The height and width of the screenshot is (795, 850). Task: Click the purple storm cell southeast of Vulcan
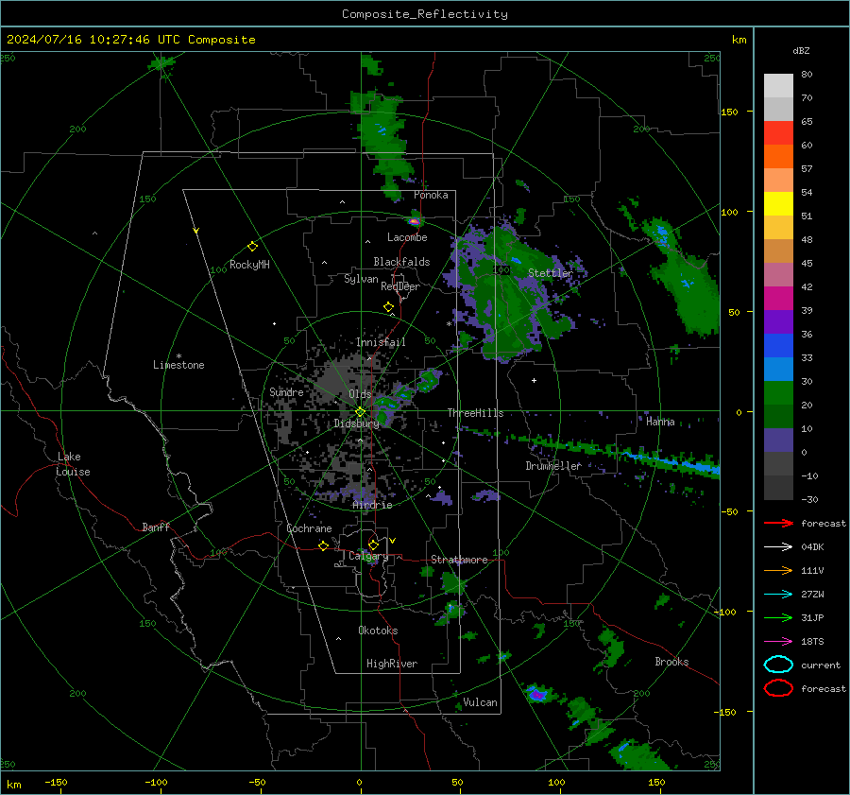pos(537,694)
